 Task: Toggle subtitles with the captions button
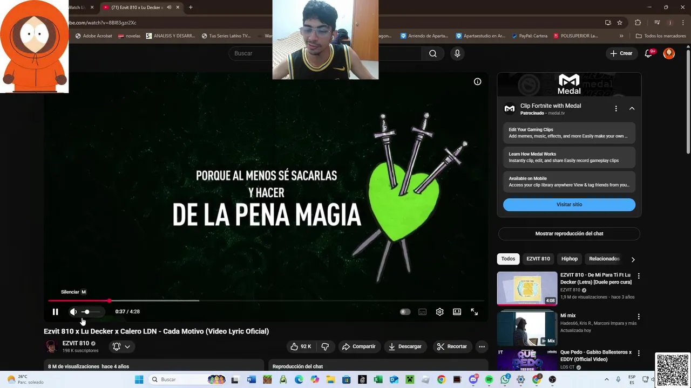(422, 311)
